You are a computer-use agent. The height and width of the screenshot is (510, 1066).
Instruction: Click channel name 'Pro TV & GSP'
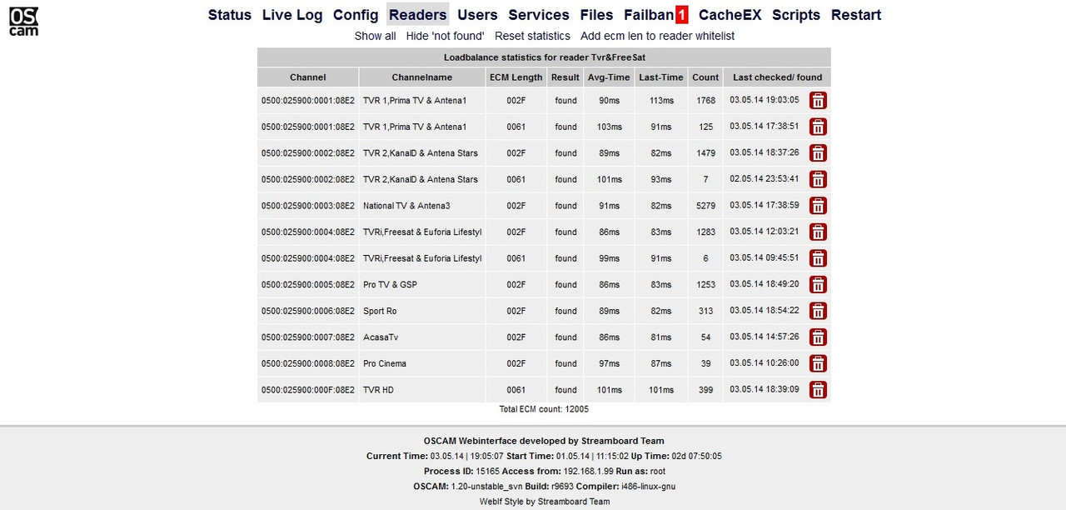(x=390, y=284)
